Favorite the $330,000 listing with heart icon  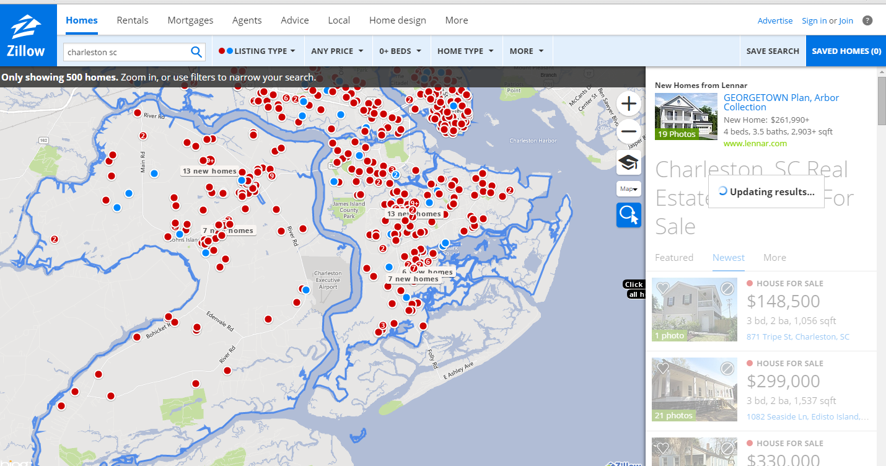(663, 448)
